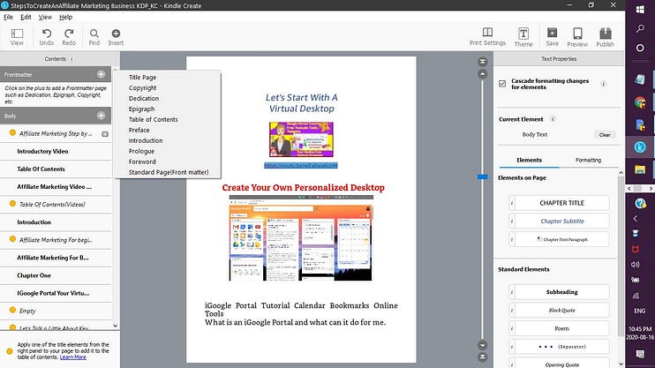Apply Poem element

561,328
